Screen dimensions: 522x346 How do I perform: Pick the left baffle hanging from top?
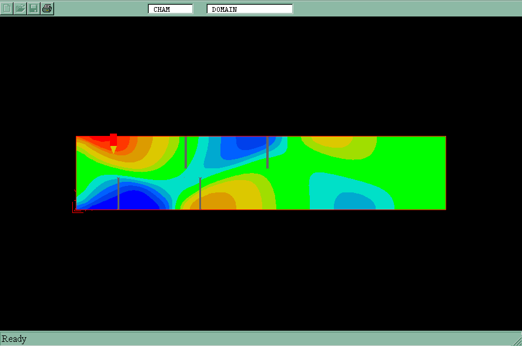coord(186,152)
